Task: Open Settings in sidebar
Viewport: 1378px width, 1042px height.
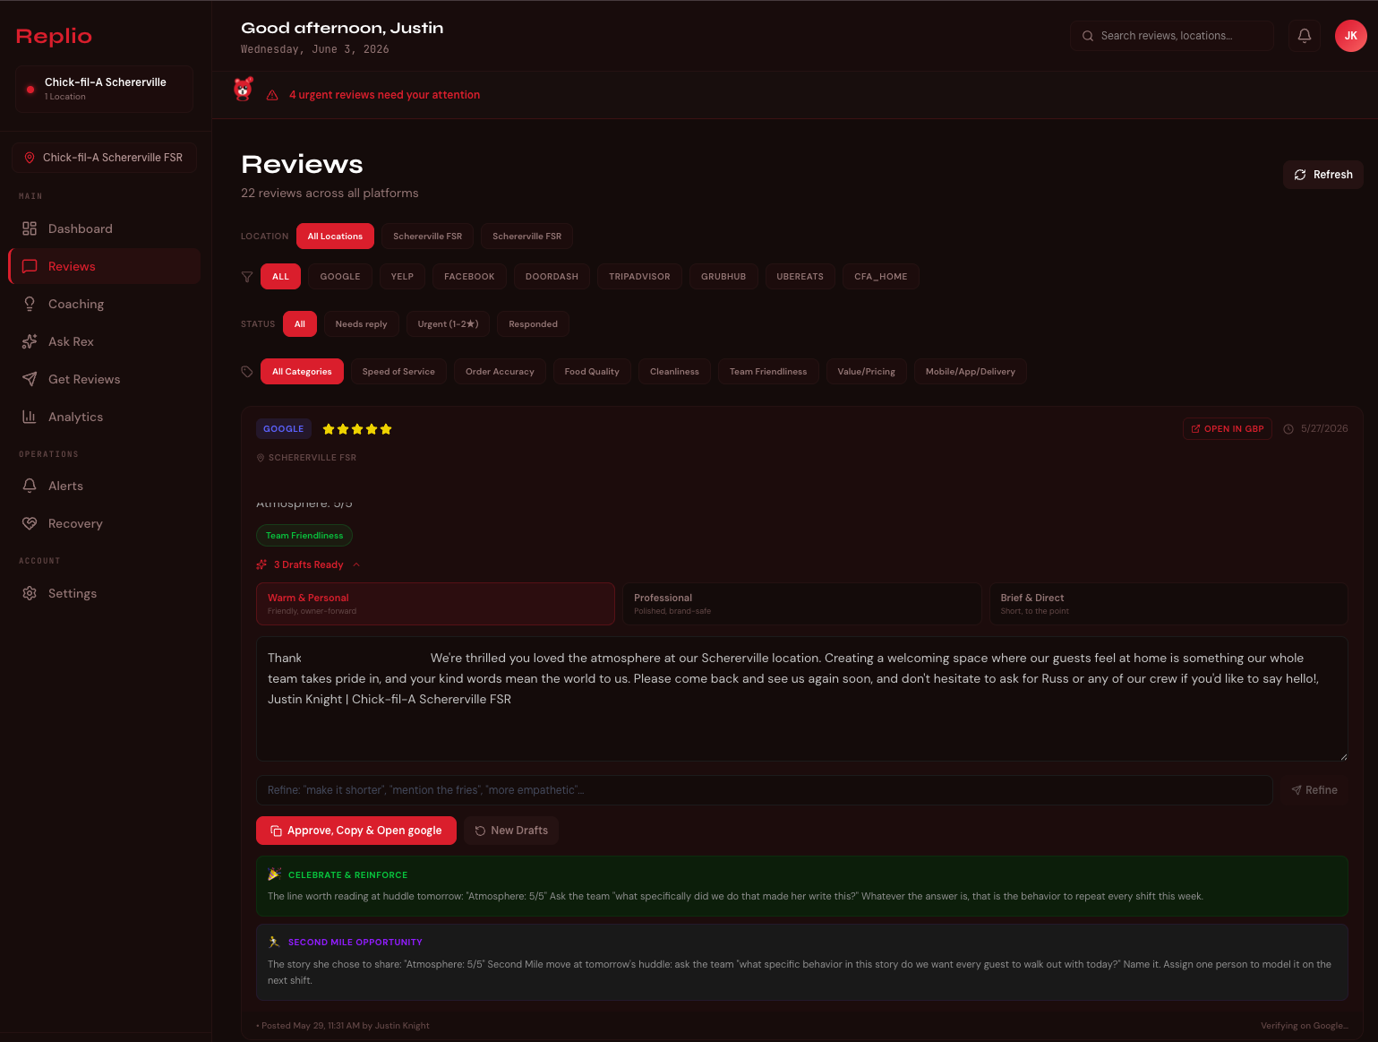Action: pyautogui.click(x=104, y=593)
